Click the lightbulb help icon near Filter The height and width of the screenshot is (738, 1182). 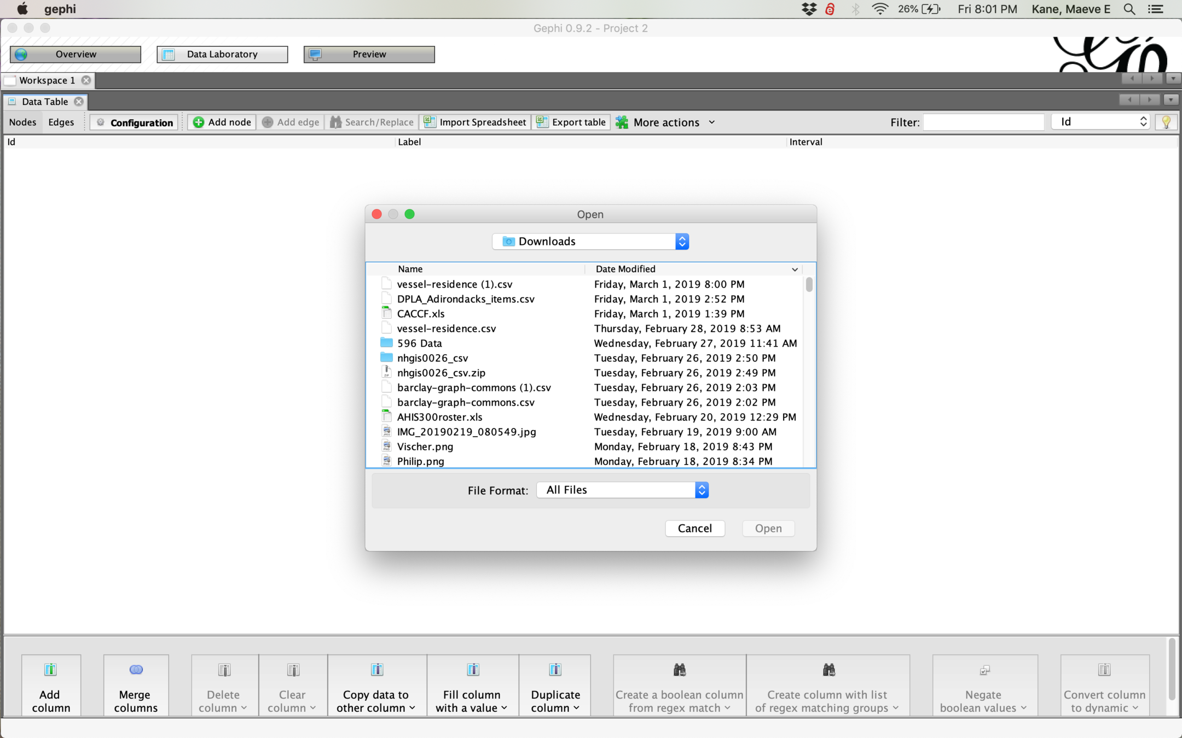click(x=1166, y=122)
